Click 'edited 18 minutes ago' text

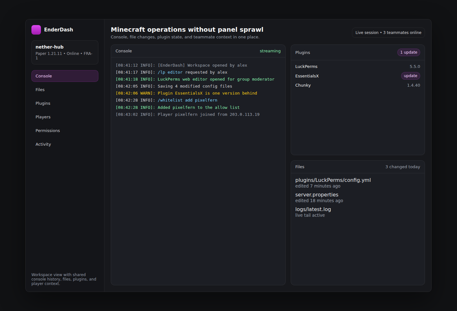(319, 201)
